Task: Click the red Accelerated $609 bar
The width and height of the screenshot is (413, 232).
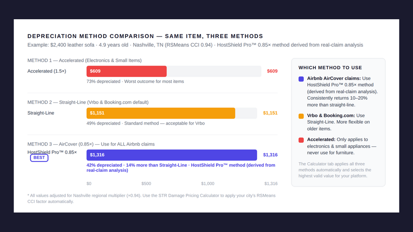Action: tap(127, 71)
